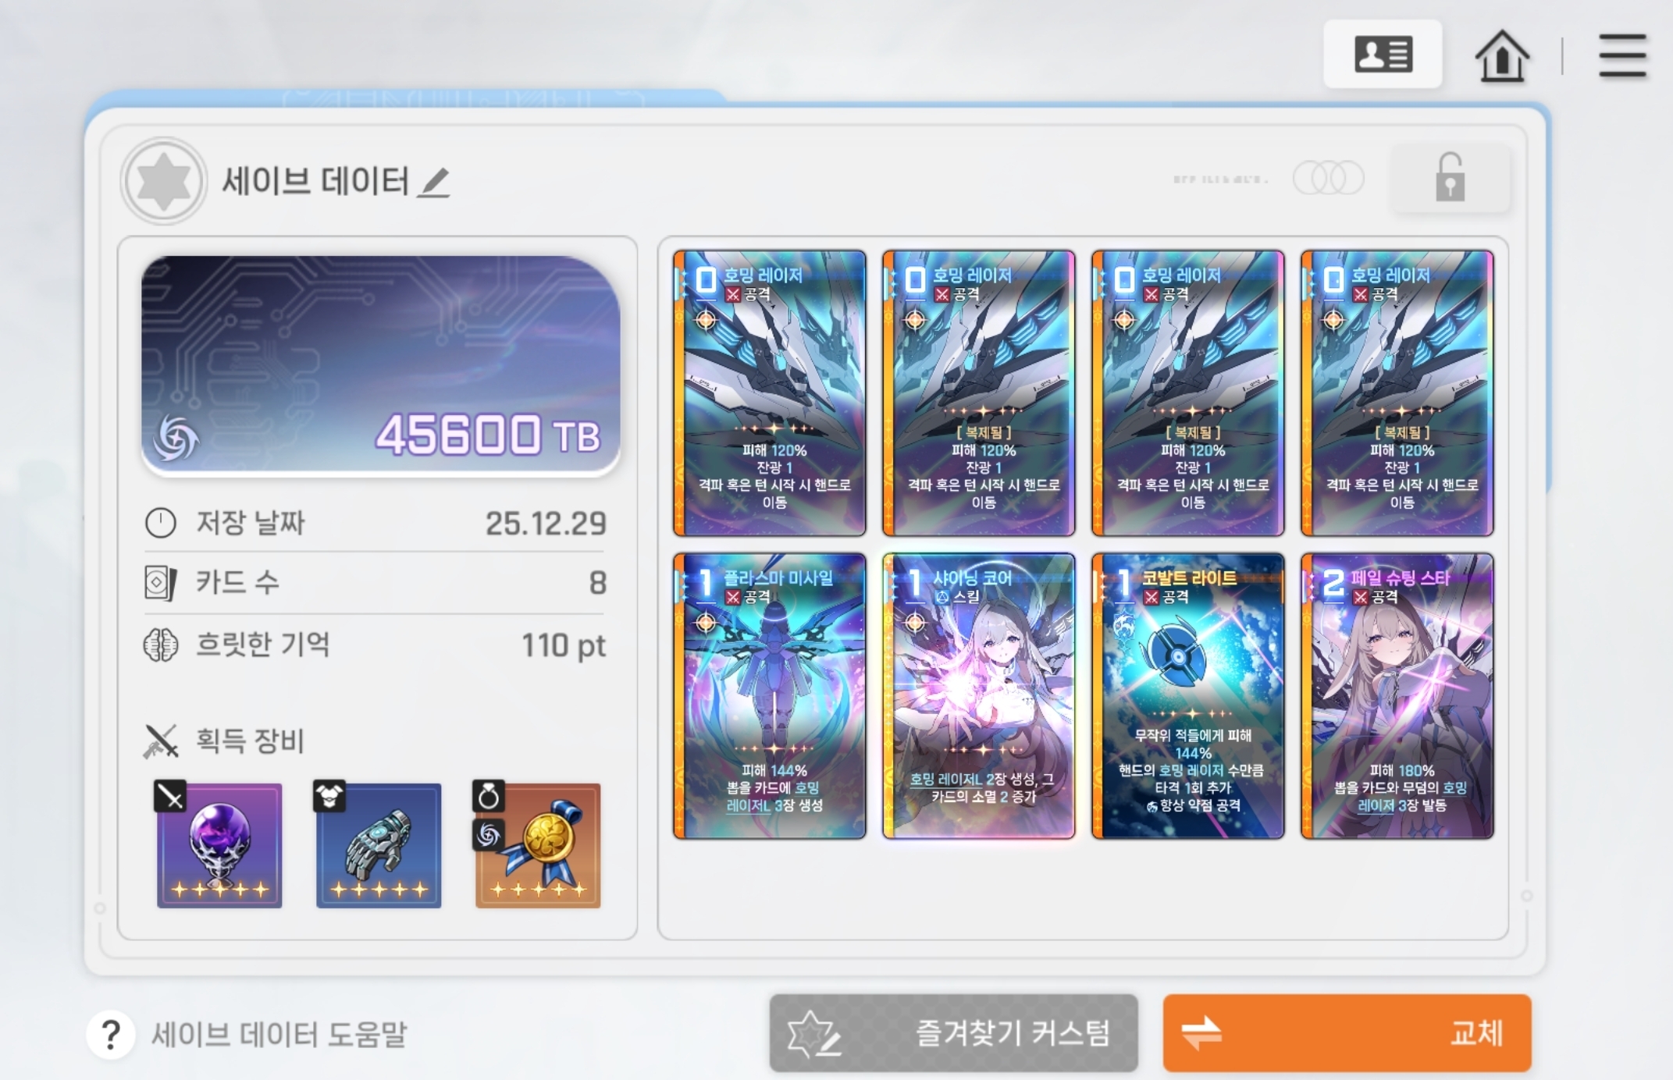Viewport: 1673px width, 1080px height.
Task: Open the profile card icon
Action: 1383,54
